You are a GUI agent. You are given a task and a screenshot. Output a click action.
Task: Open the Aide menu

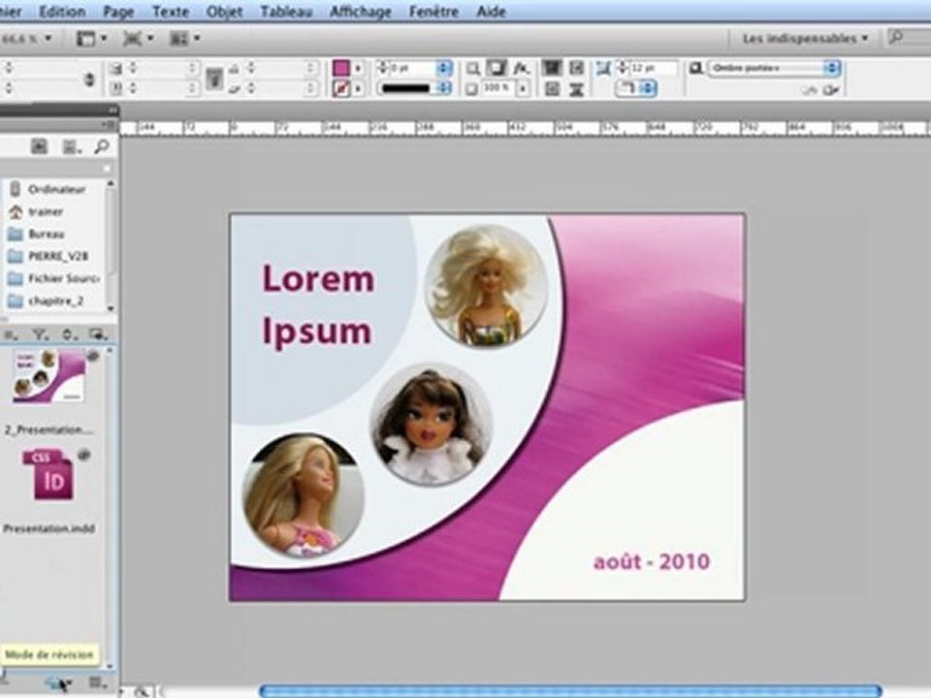tap(491, 12)
